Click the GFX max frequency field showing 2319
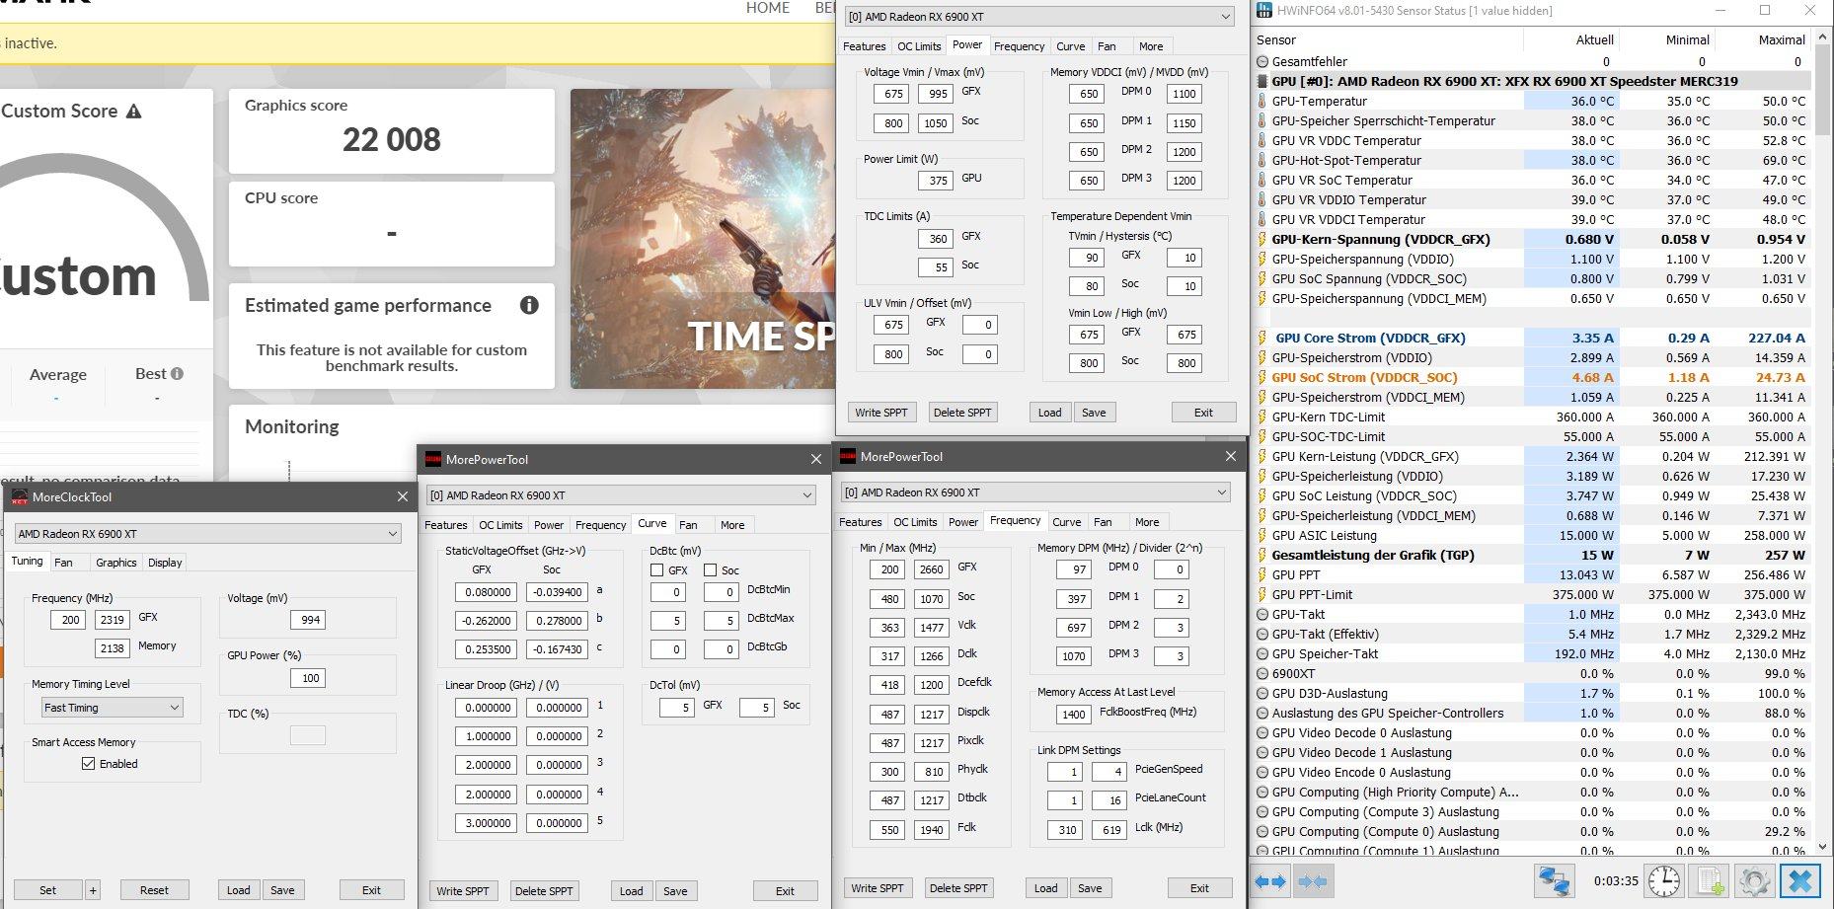 click(112, 620)
